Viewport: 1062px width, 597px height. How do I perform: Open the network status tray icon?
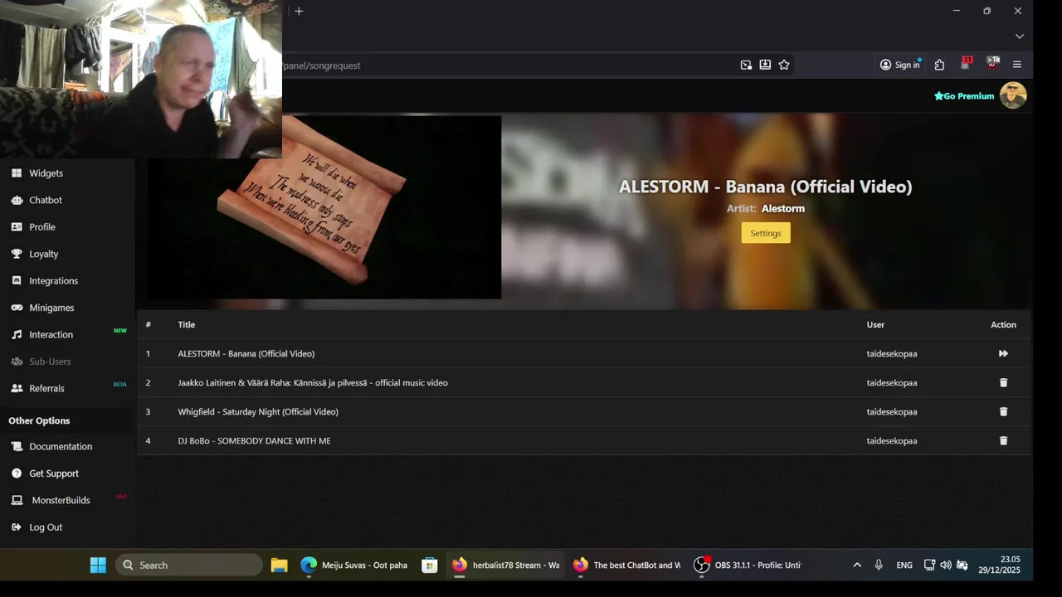point(929,565)
